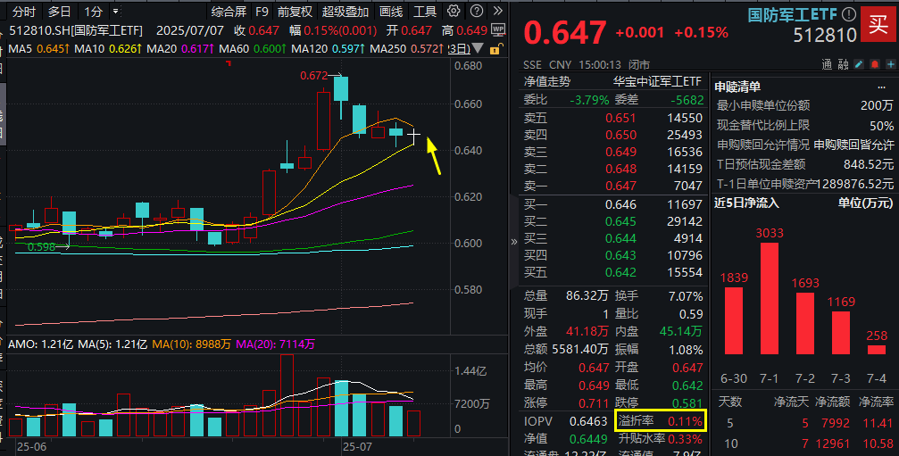The image size is (899, 456).
Task: Click the MA120 0.597 indicator label
Action: click(x=328, y=49)
